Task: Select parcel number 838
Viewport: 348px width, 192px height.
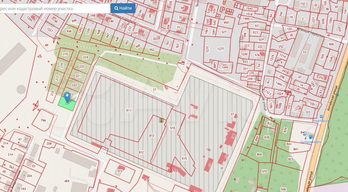Action: [x=266, y=137]
